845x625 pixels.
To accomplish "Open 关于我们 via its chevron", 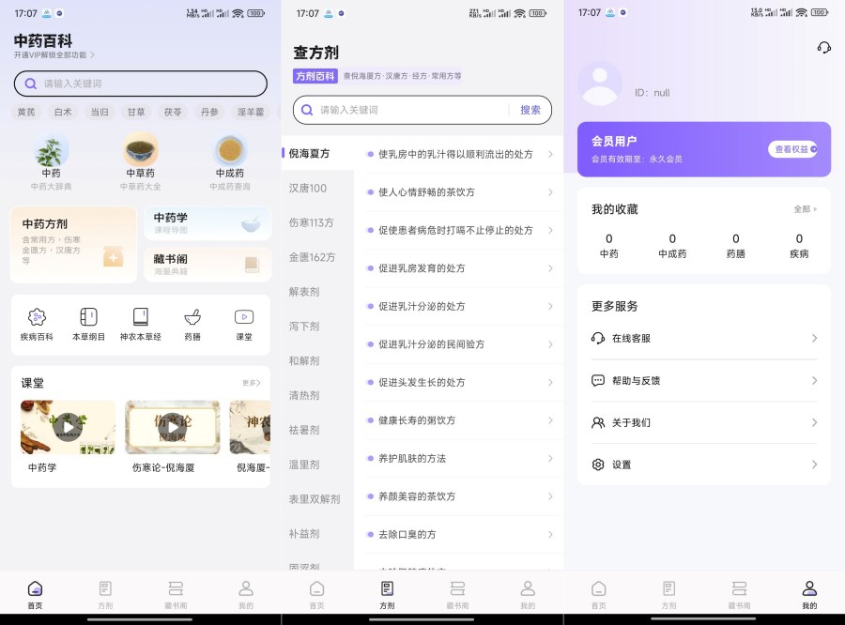I will click(x=816, y=422).
